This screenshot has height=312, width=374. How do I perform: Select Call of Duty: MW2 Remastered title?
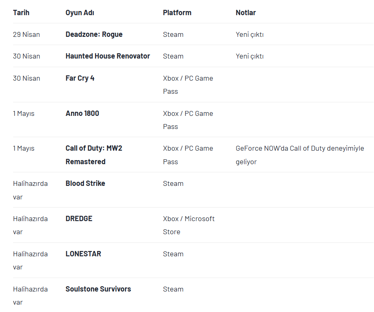[94, 155]
